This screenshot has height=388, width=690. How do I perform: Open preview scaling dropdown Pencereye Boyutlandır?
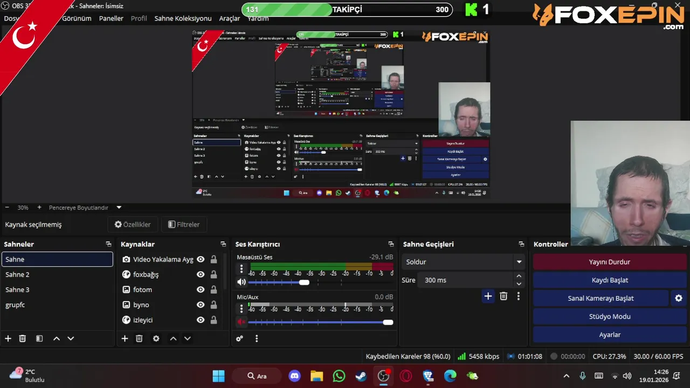click(119, 207)
